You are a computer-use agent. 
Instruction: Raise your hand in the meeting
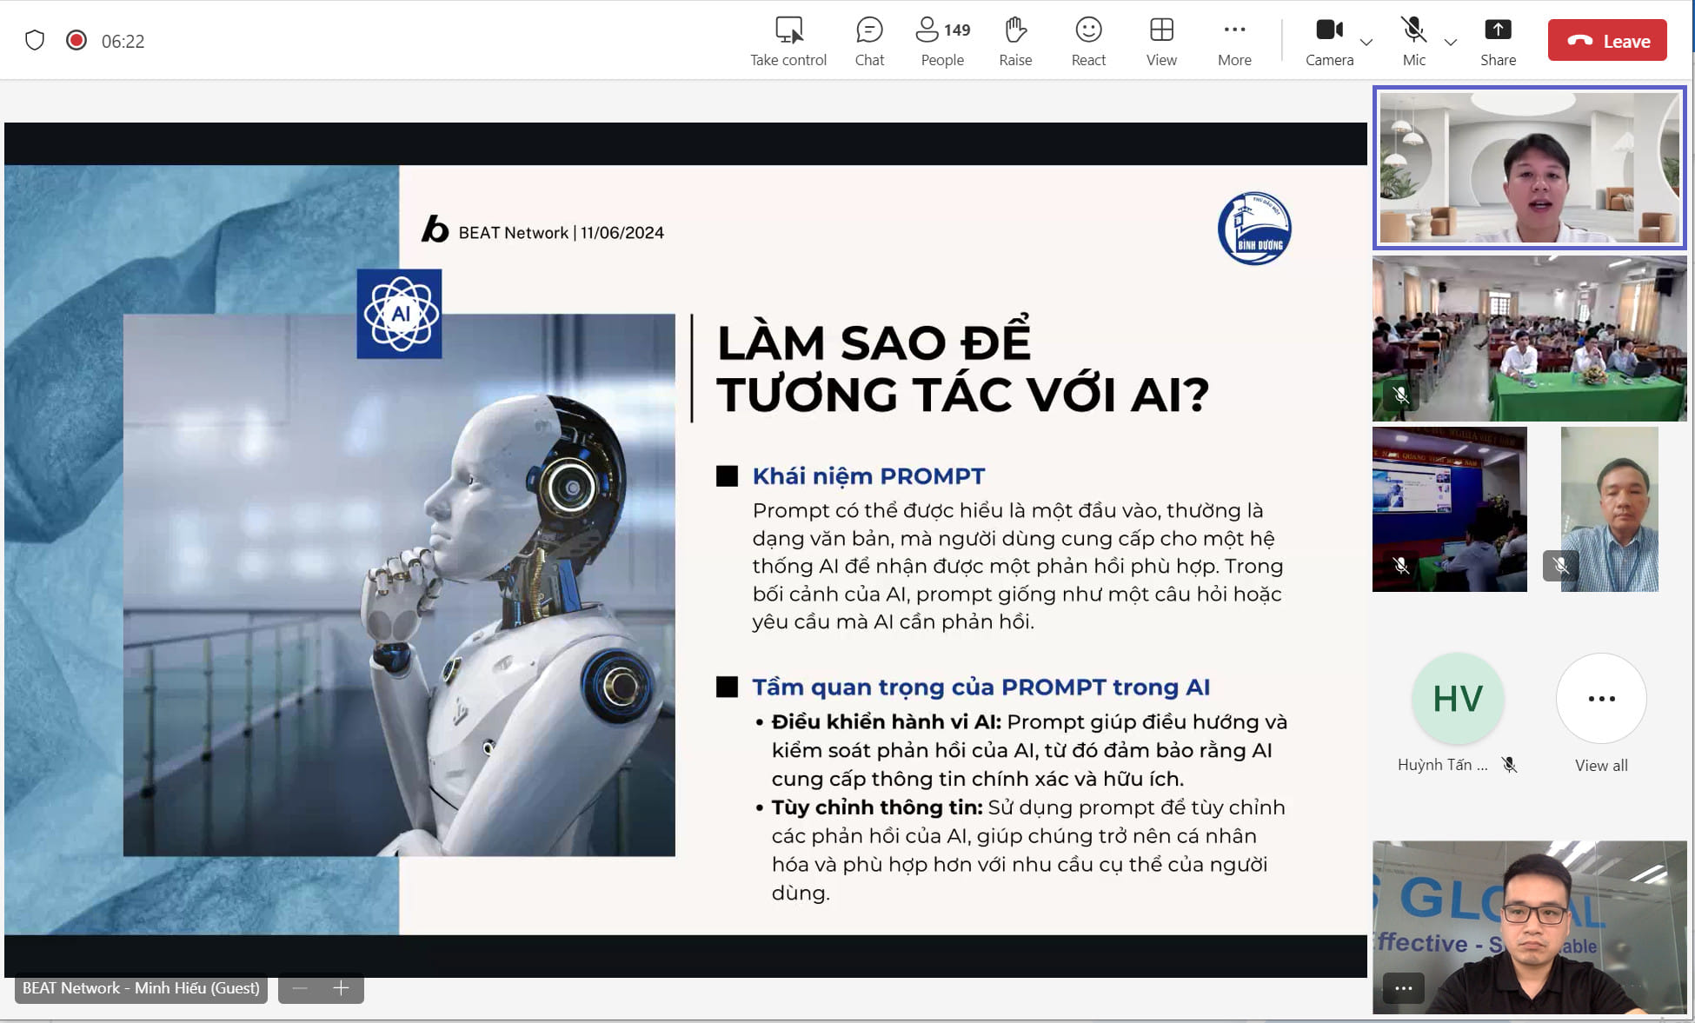[1015, 41]
